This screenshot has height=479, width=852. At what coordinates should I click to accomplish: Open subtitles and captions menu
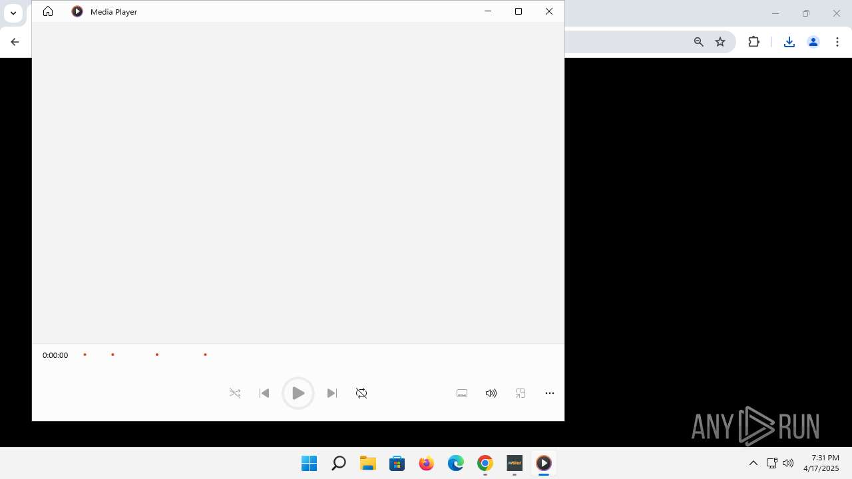tap(462, 393)
